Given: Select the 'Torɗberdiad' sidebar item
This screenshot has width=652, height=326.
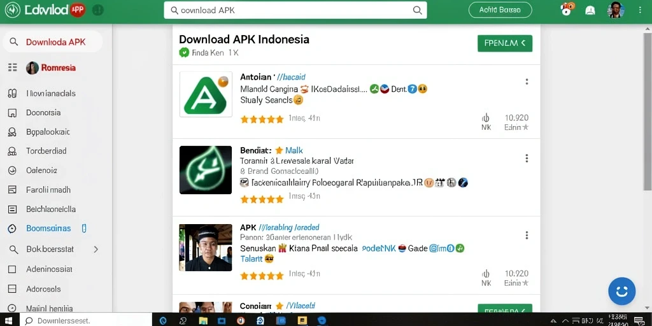Looking at the screenshot, I should [x=46, y=151].
